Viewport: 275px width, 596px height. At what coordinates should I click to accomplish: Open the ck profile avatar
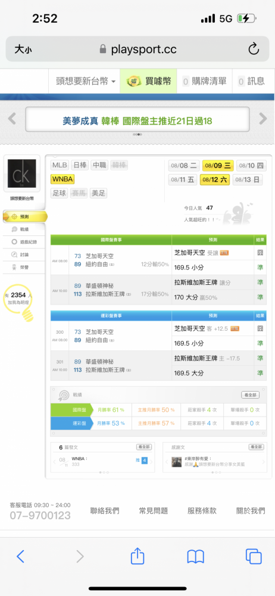click(22, 173)
